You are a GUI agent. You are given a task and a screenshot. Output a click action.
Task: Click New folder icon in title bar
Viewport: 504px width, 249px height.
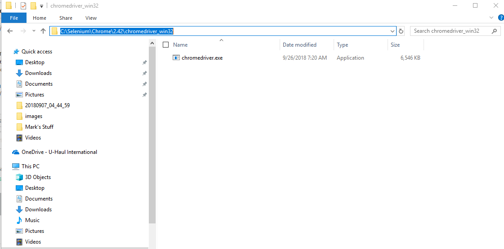[33, 6]
